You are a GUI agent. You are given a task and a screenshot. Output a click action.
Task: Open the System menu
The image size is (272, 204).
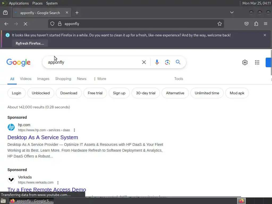[x=52, y=3]
